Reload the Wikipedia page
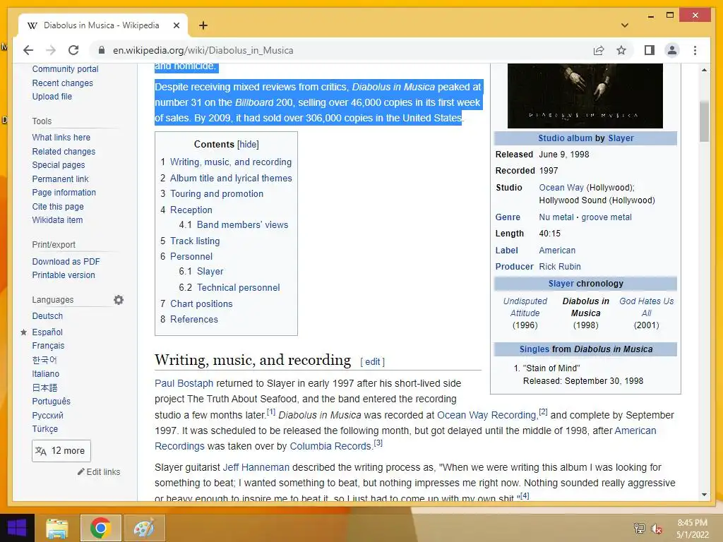This screenshot has width=723, height=542. pyautogui.click(x=73, y=50)
